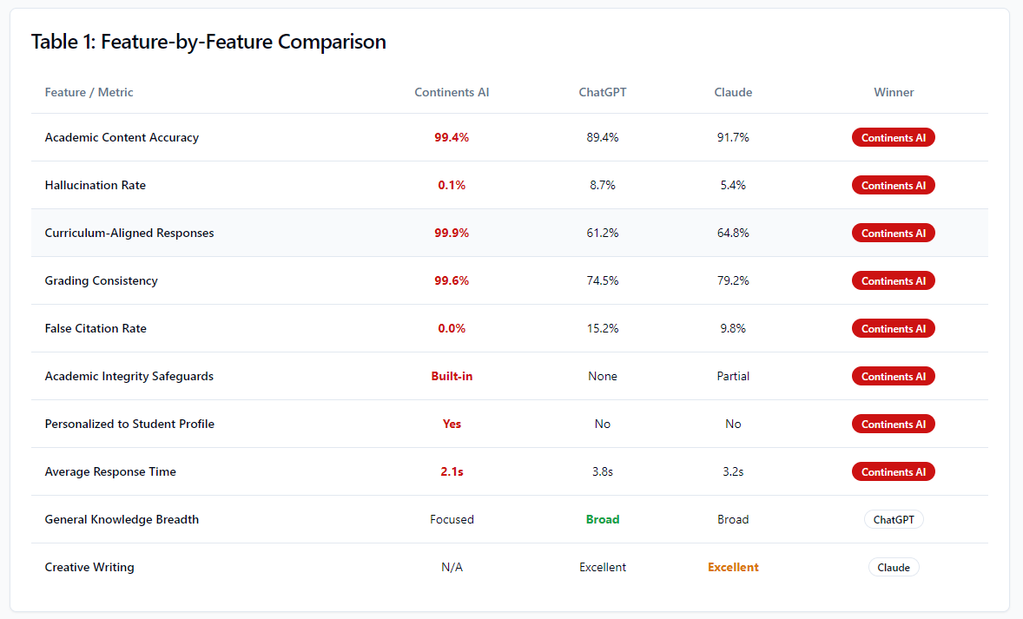The height and width of the screenshot is (619, 1023).
Task: Click the Winner column header
Action: [x=894, y=92]
